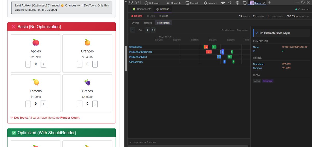
Task: Click the Grapes product icon
Action: (87, 82)
